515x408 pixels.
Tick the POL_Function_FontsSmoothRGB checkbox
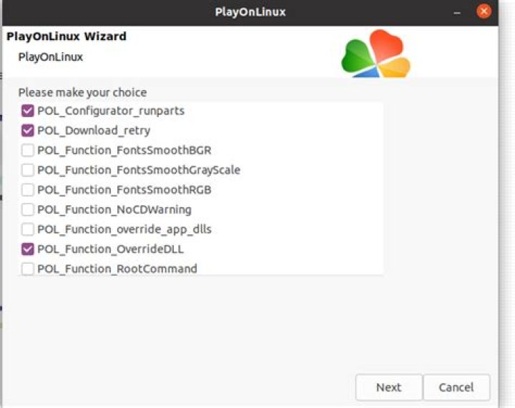tap(28, 189)
